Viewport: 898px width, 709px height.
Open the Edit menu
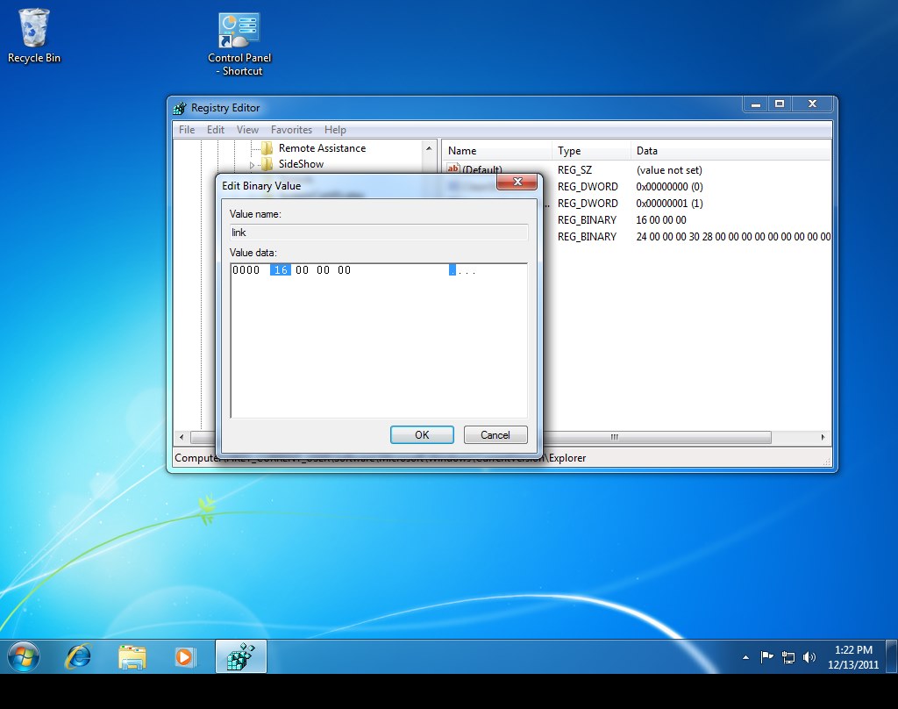click(x=216, y=130)
